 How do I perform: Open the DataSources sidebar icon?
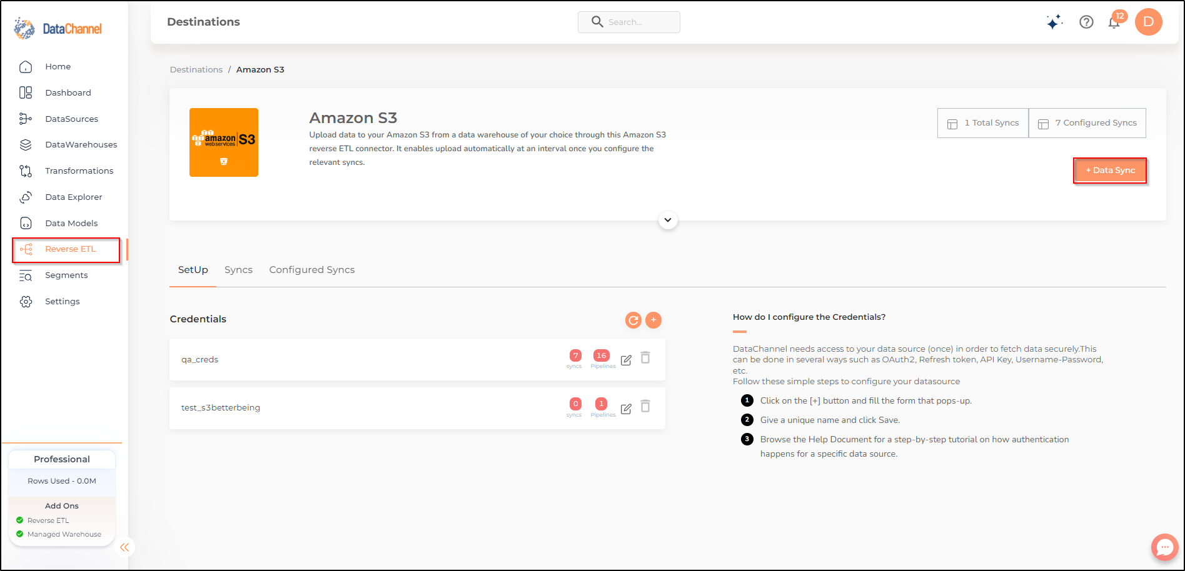coord(26,119)
